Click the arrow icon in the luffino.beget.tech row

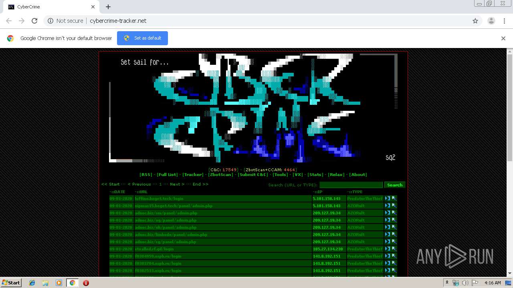(388, 198)
